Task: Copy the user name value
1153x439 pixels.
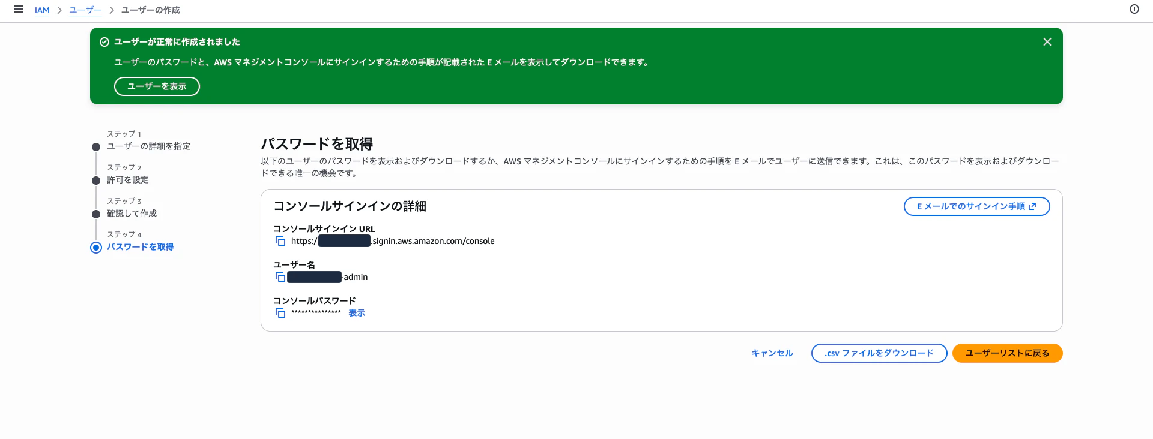Action: [x=280, y=277]
